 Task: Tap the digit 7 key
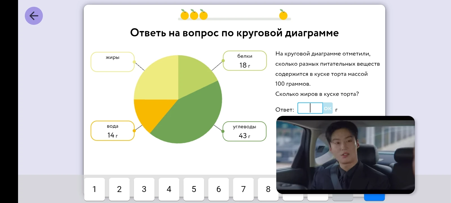[x=243, y=189]
